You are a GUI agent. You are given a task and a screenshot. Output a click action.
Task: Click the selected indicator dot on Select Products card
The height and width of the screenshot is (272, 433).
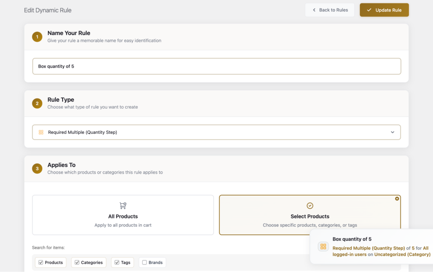pos(397,199)
